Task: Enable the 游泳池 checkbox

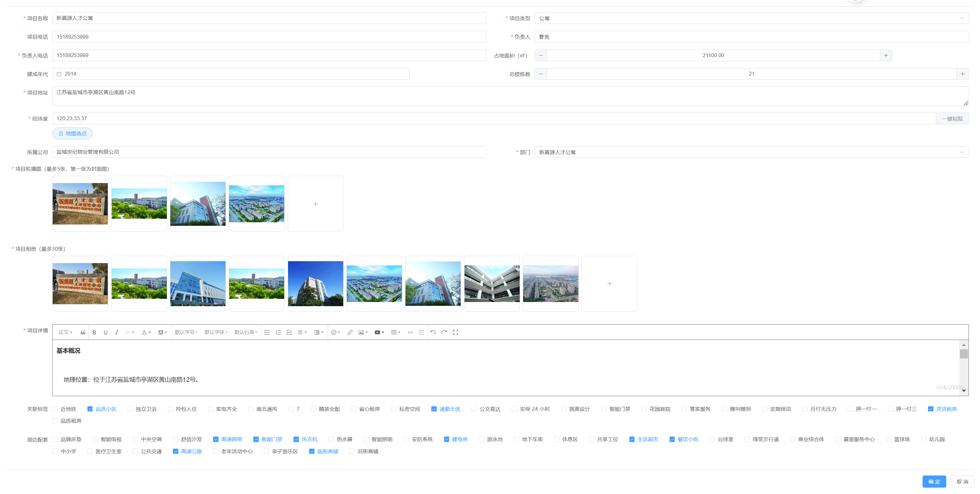Action: coord(482,439)
